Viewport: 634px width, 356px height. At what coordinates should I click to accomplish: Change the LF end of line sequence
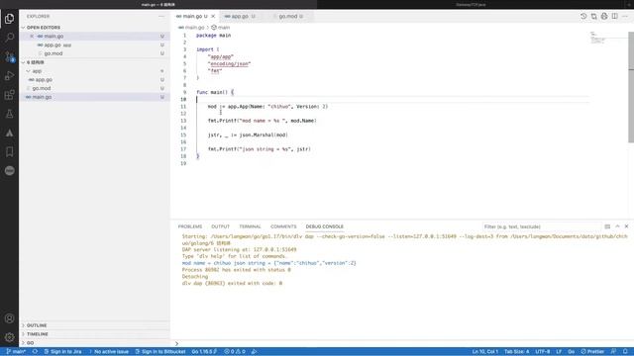click(x=559, y=352)
